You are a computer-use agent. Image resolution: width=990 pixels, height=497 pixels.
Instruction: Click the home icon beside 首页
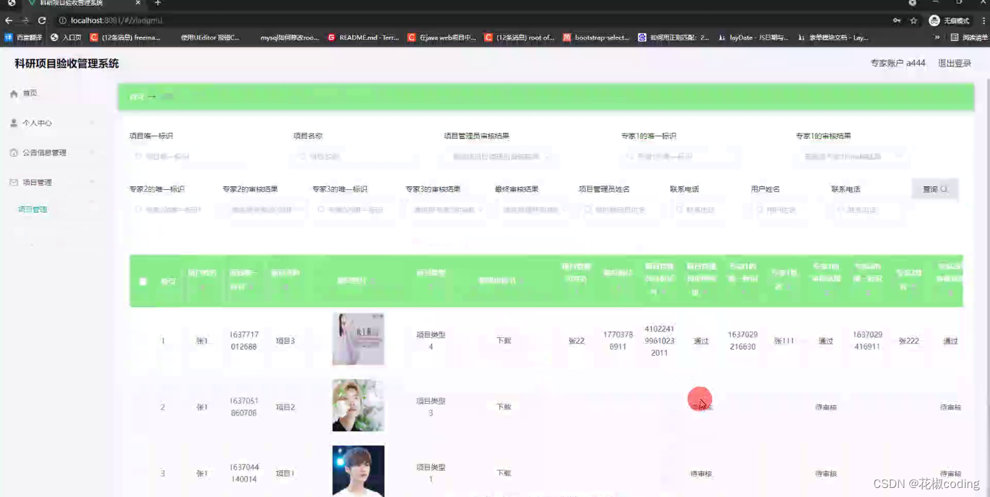point(13,92)
